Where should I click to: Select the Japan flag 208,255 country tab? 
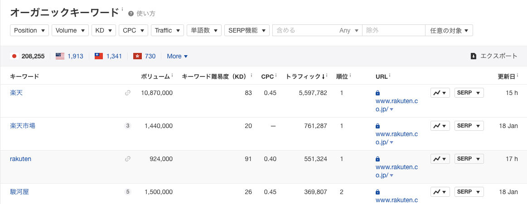pos(28,56)
